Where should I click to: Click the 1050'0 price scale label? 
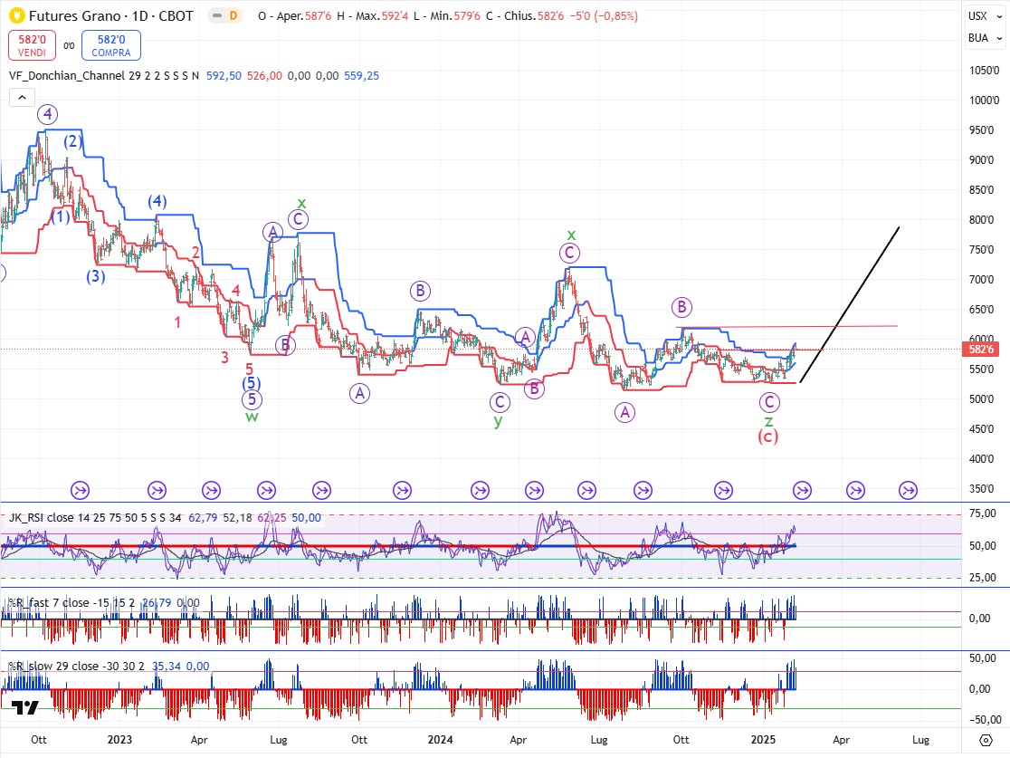985,71
